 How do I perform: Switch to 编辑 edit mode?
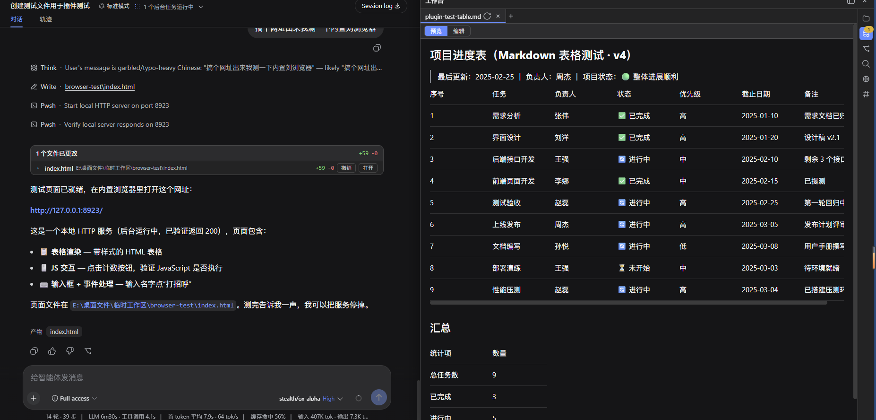(x=459, y=31)
